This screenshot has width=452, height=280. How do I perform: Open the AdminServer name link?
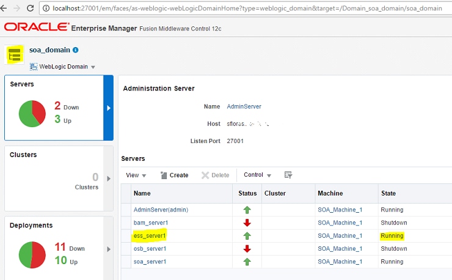pos(244,106)
